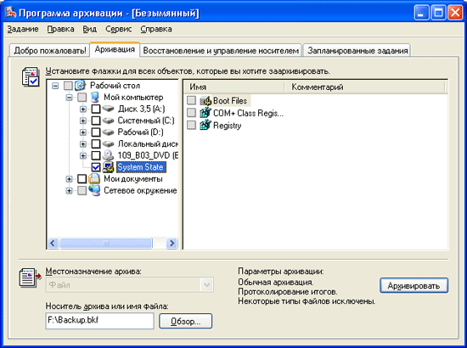
Task: Click the System State computer icon
Action: 108,167
